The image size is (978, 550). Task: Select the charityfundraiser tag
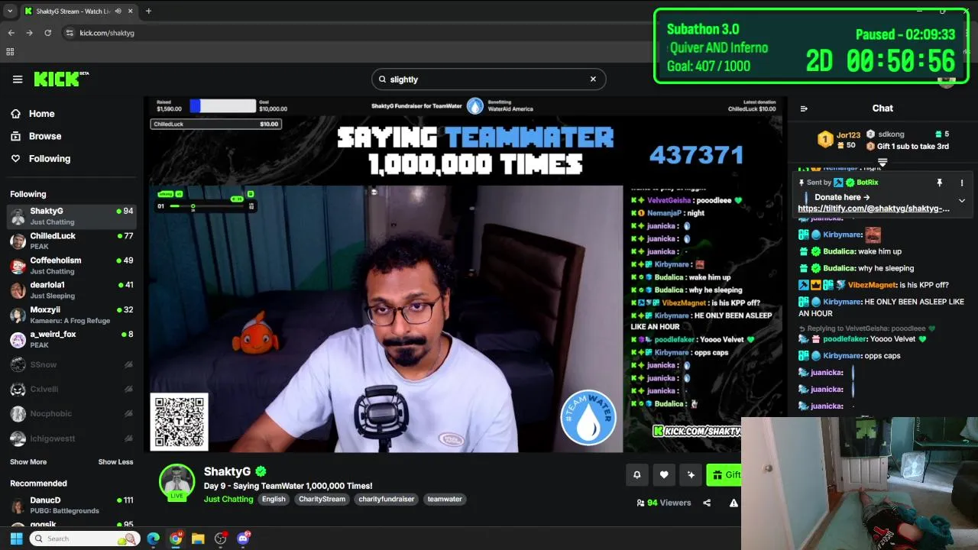[386, 500]
